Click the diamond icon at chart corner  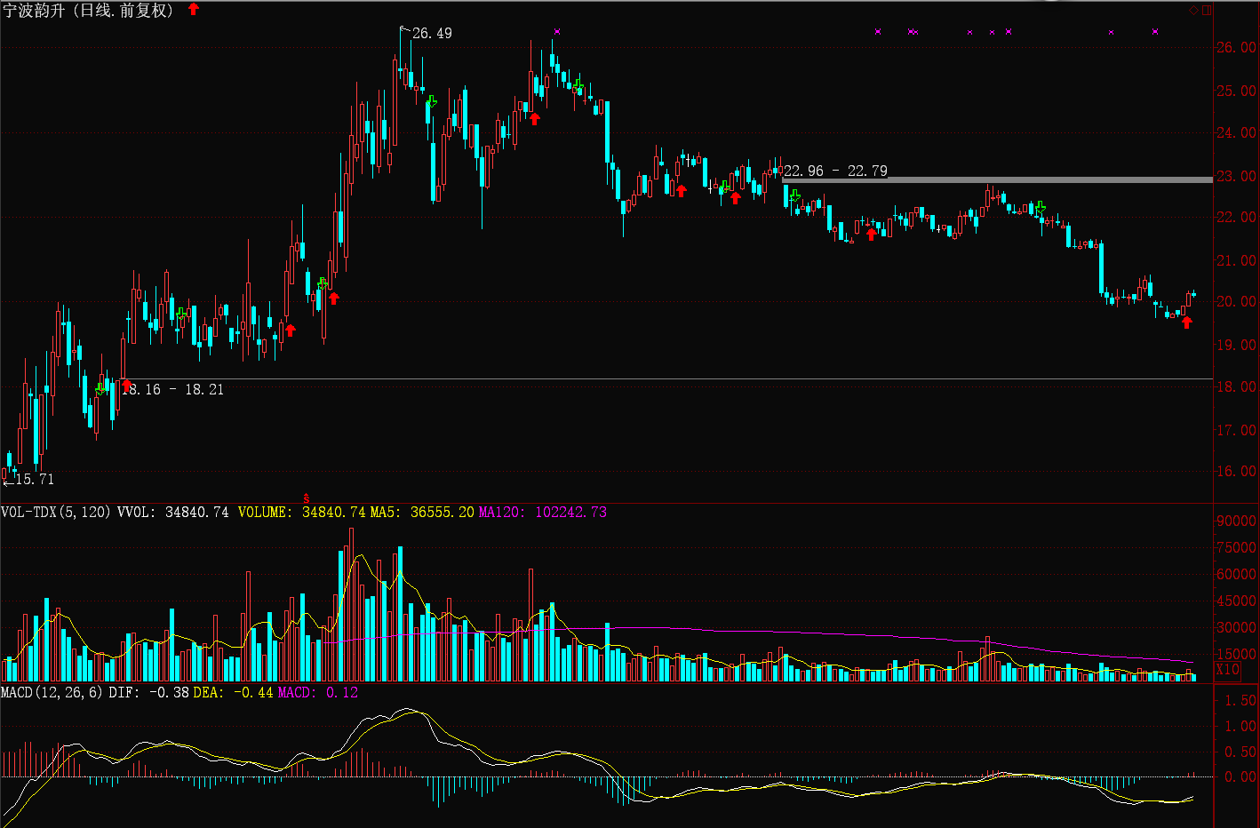point(1195,11)
